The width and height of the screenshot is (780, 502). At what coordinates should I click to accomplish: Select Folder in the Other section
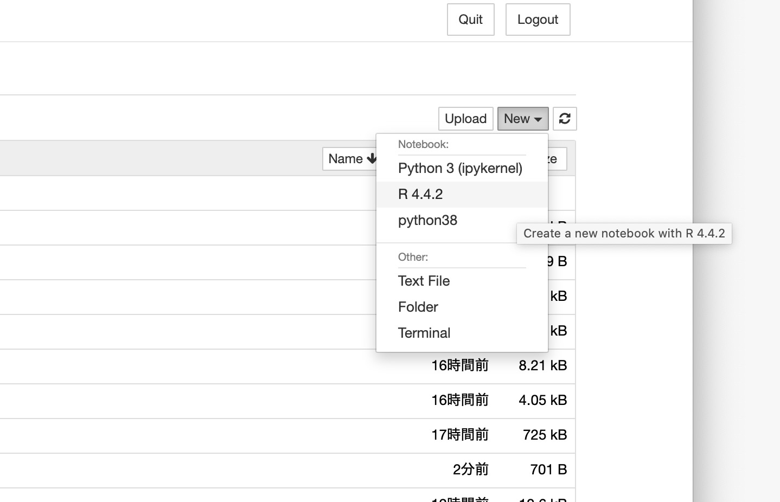point(418,307)
